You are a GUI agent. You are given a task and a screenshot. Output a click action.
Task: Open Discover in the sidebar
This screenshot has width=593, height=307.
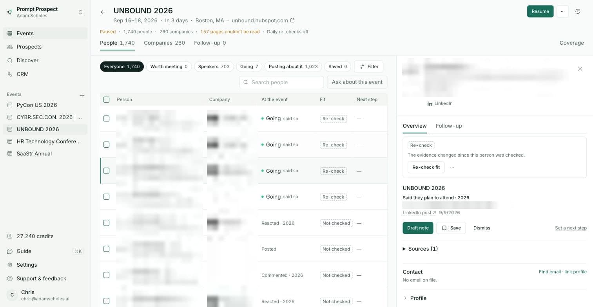coord(45,60)
